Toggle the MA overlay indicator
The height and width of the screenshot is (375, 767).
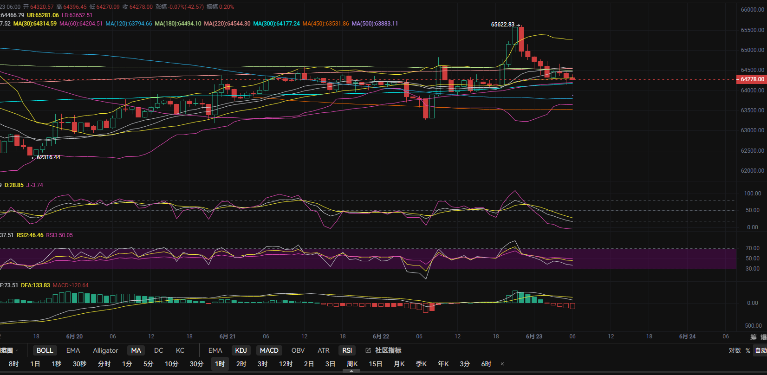coord(136,350)
